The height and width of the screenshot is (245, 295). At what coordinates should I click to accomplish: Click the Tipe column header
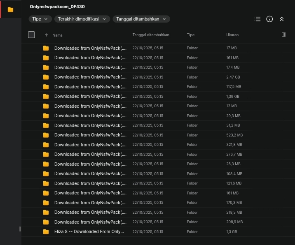click(190, 35)
